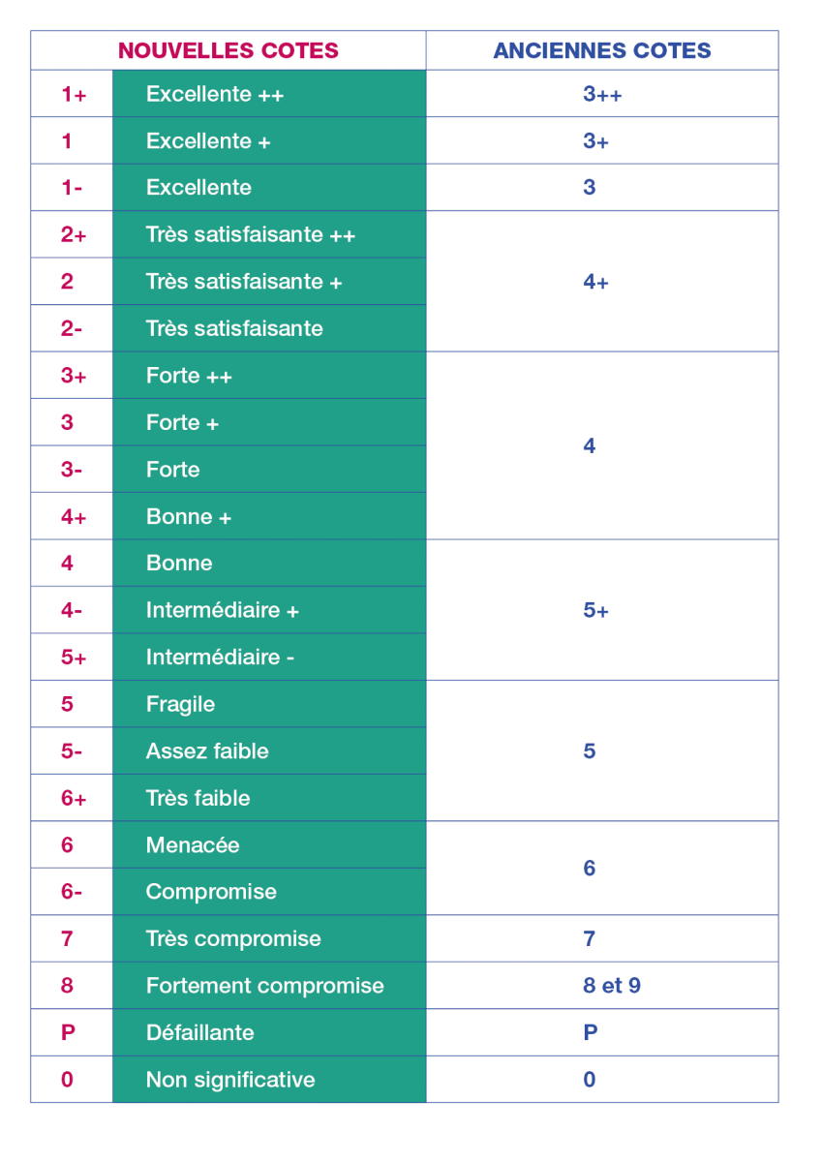The width and height of the screenshot is (822, 1162).
Task: Click the red new rating code 'P'
Action: click(x=68, y=1033)
